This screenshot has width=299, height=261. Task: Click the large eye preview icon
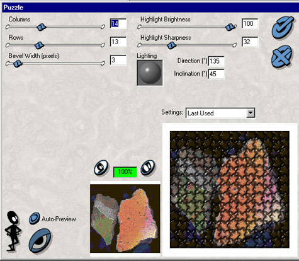(40, 241)
